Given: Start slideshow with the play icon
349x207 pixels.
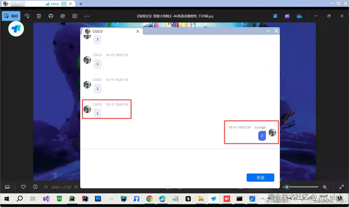Looking at the screenshot, I should [75, 16].
